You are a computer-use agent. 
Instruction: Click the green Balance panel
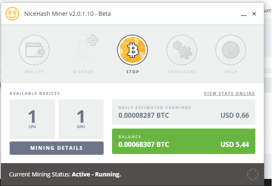pyautogui.click(x=183, y=141)
